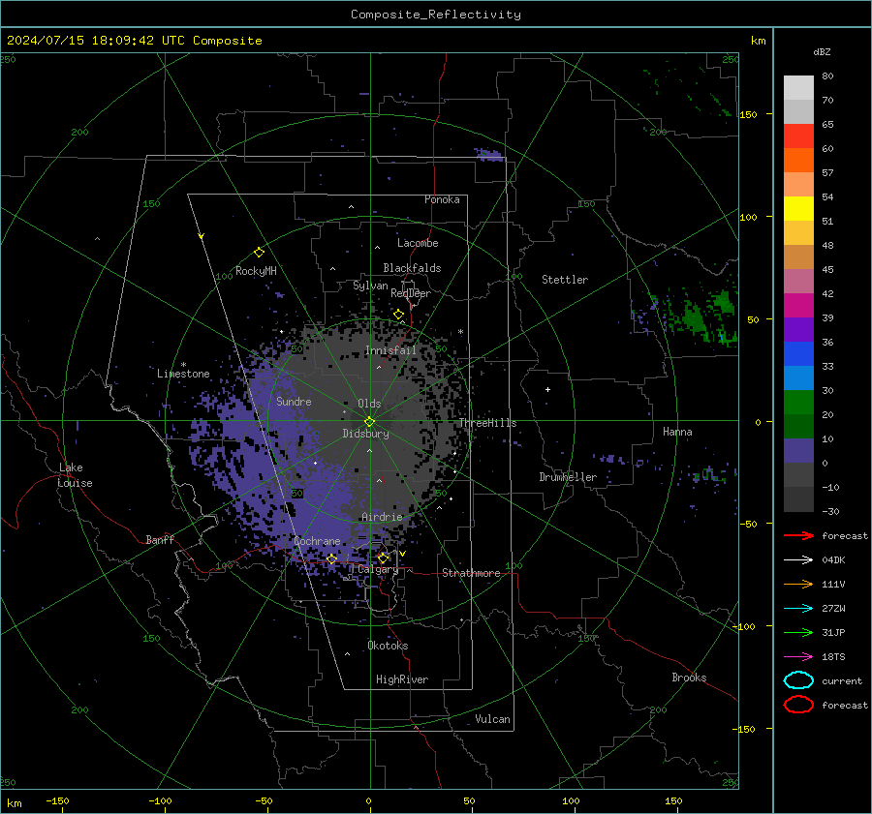Click the Okotoks label
This screenshot has height=814, width=872.
tap(388, 646)
